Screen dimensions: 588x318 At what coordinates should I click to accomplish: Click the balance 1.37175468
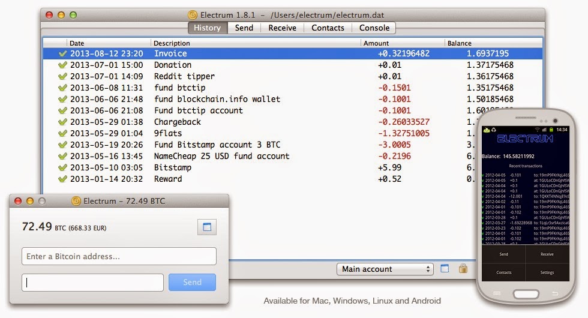490,65
